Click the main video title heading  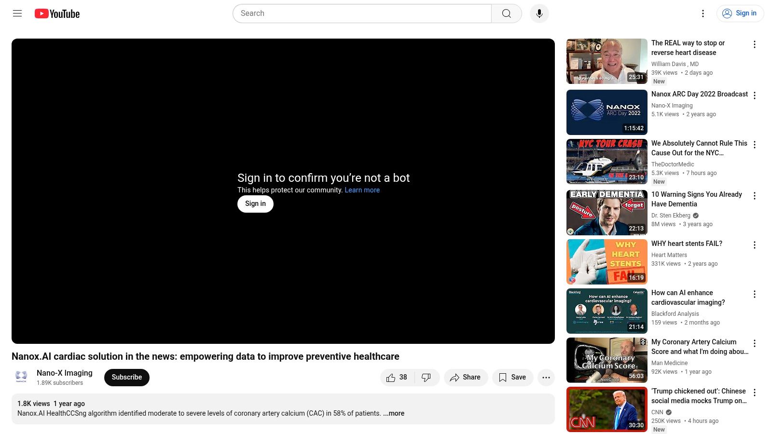click(206, 356)
